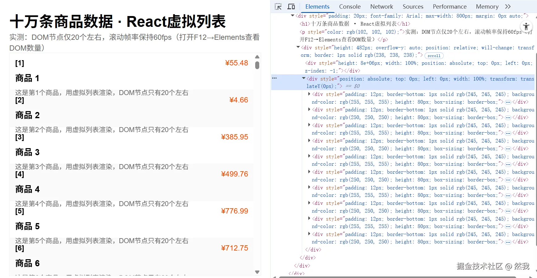
Task: Click the price ¥4.66
Action: click(x=239, y=100)
